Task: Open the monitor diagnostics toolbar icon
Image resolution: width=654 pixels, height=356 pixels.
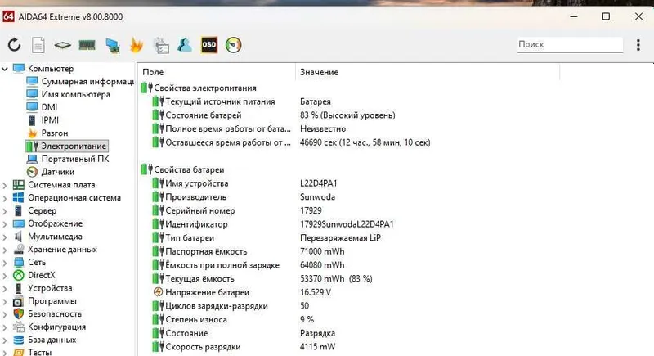Action: [x=112, y=45]
